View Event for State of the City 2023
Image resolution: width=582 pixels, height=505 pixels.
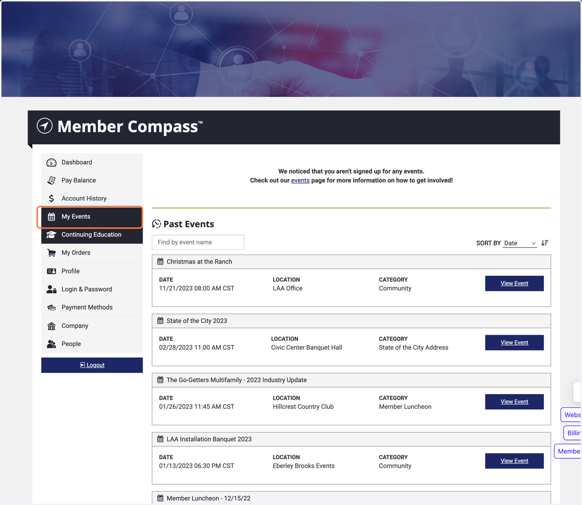[x=514, y=343]
